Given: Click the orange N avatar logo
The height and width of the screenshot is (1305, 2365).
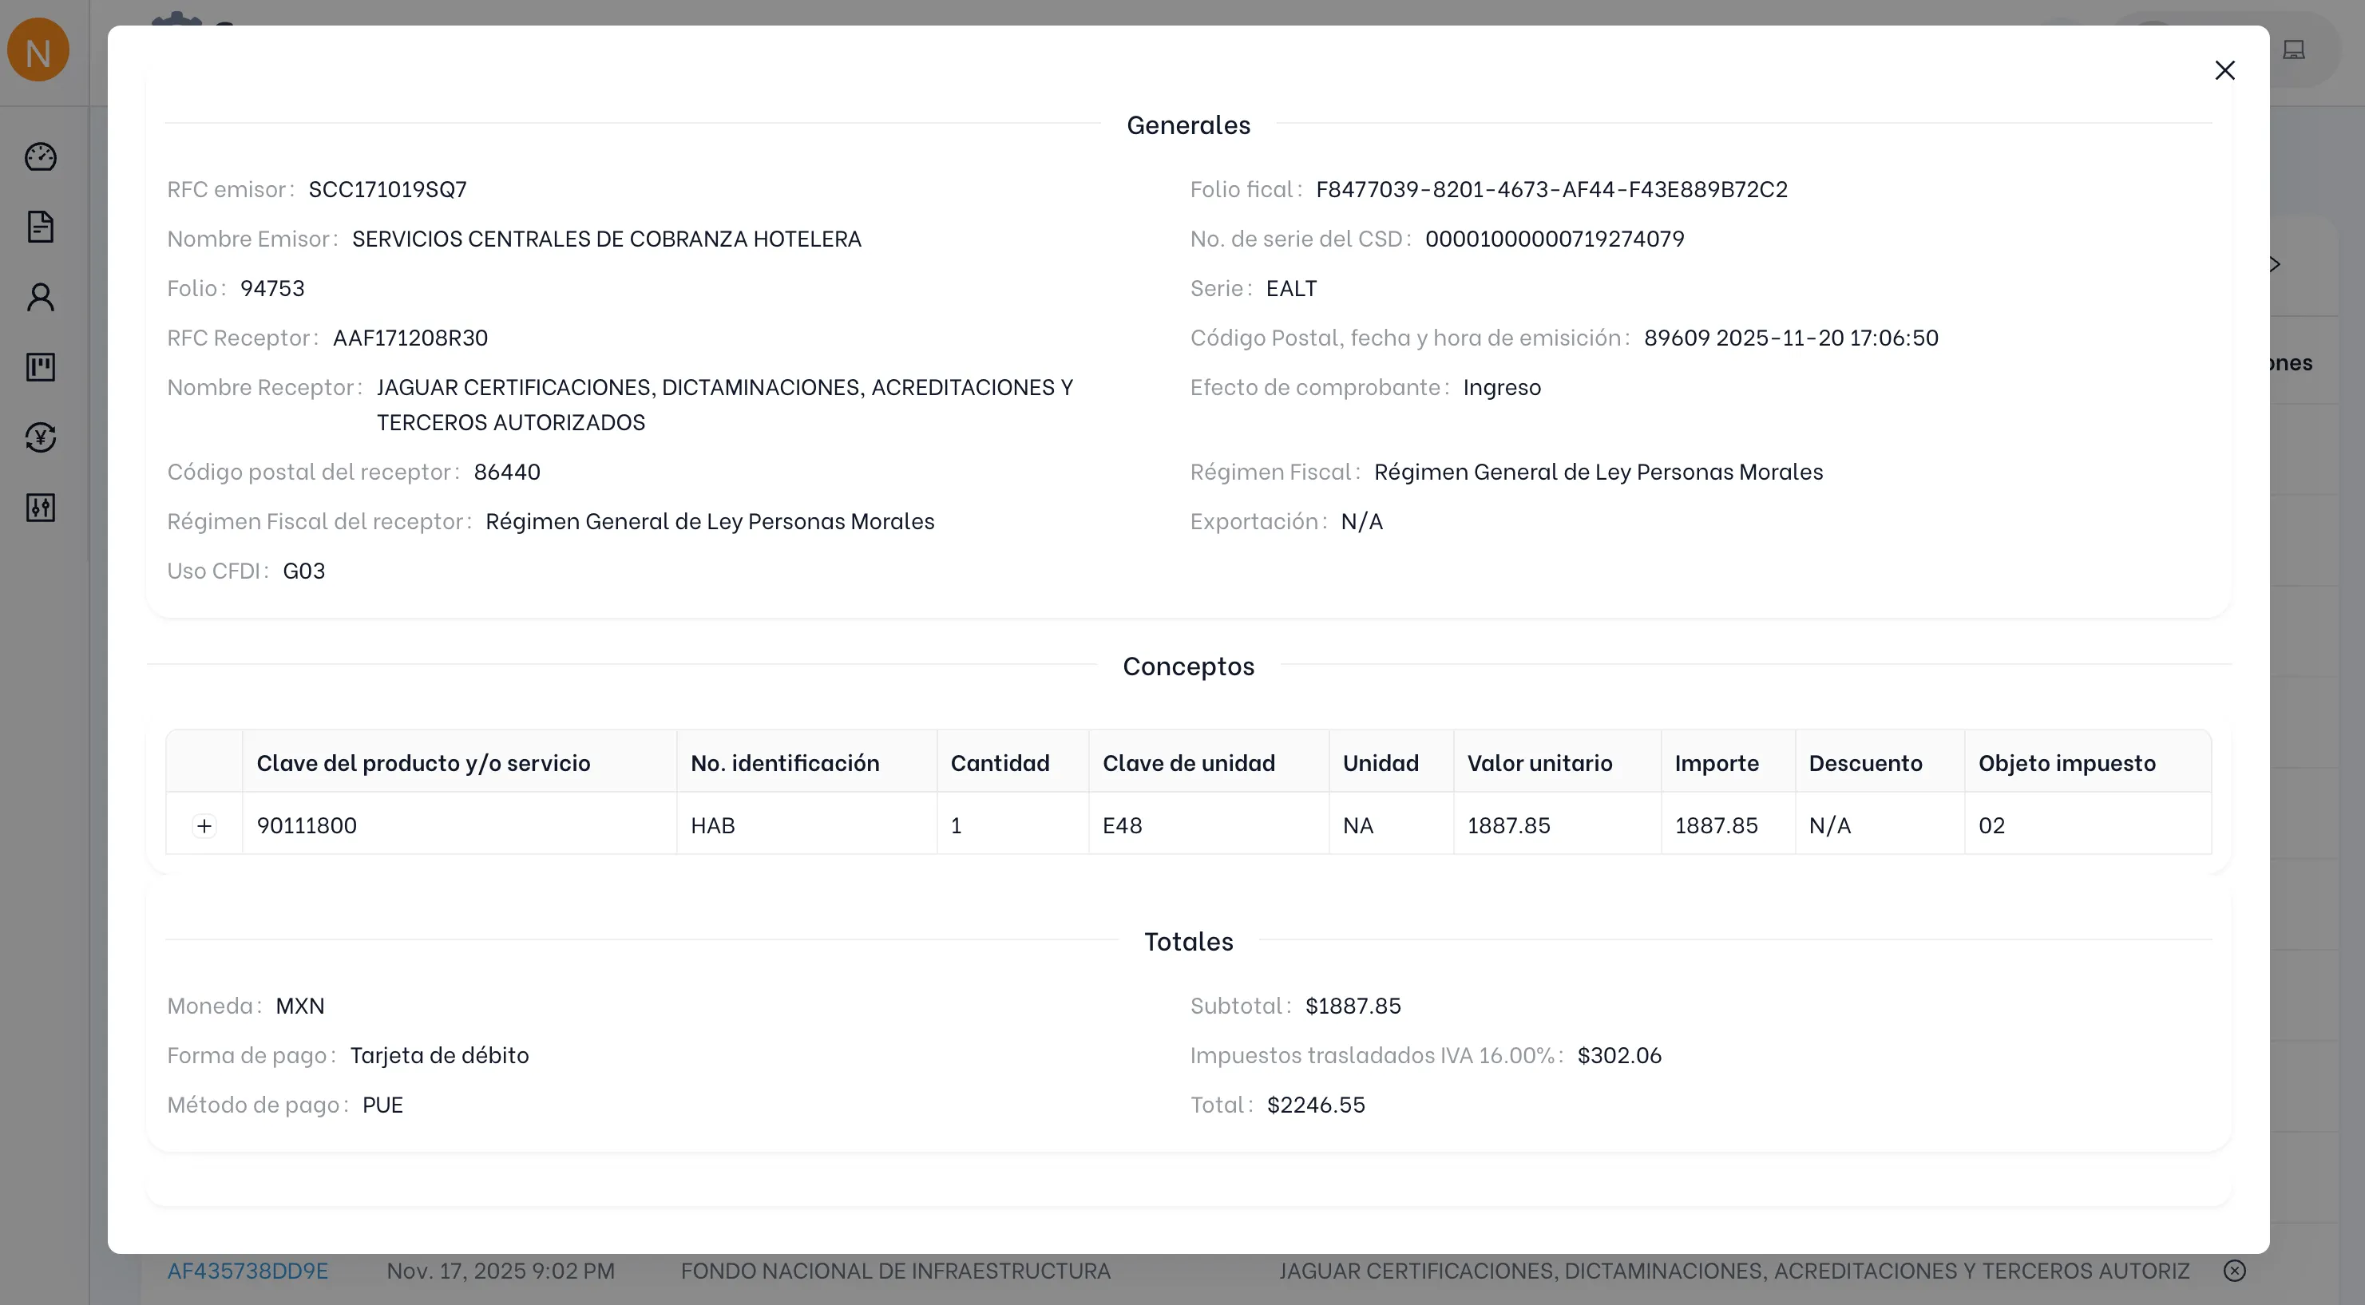Looking at the screenshot, I should click(x=38, y=51).
